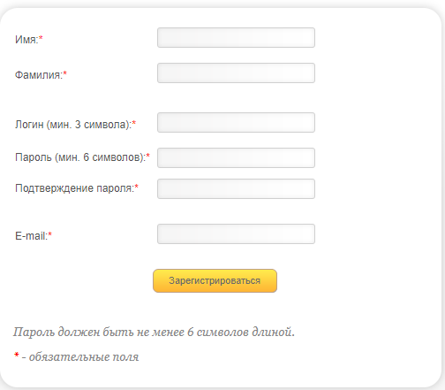The height and width of the screenshot is (390, 445).
Task: Click the E-mail input field
Action: pos(236,233)
